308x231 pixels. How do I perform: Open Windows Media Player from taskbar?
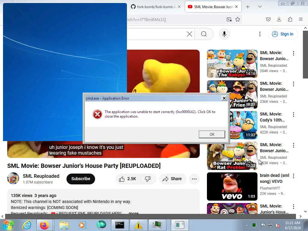coord(82,225)
